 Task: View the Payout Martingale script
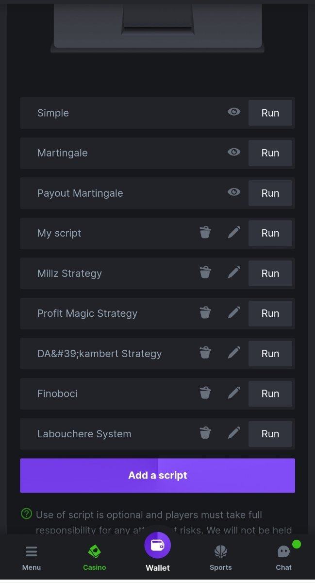[234, 192]
